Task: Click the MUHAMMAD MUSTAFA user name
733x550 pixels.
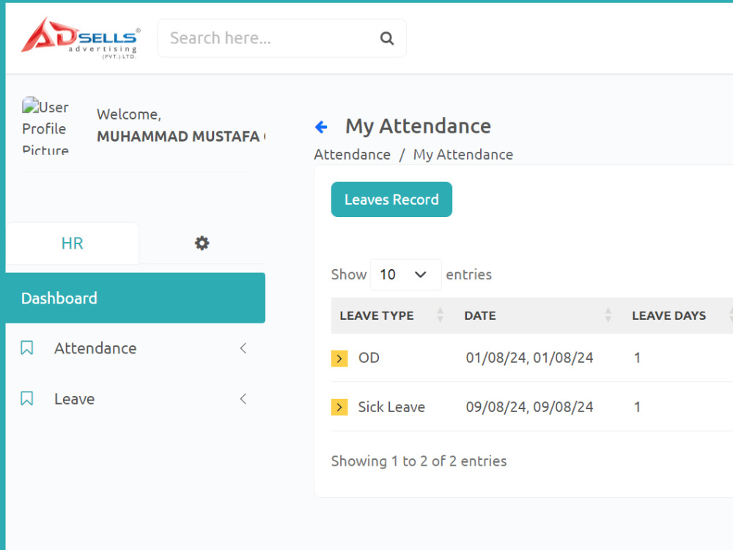Action: [x=181, y=136]
